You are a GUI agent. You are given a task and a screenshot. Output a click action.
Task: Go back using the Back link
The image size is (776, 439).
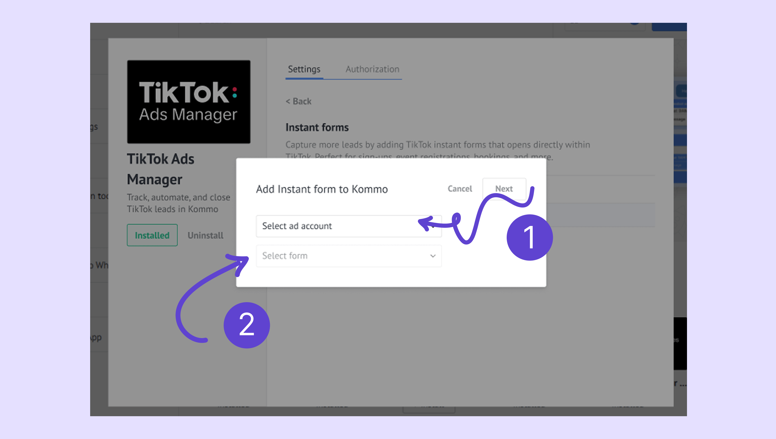298,101
